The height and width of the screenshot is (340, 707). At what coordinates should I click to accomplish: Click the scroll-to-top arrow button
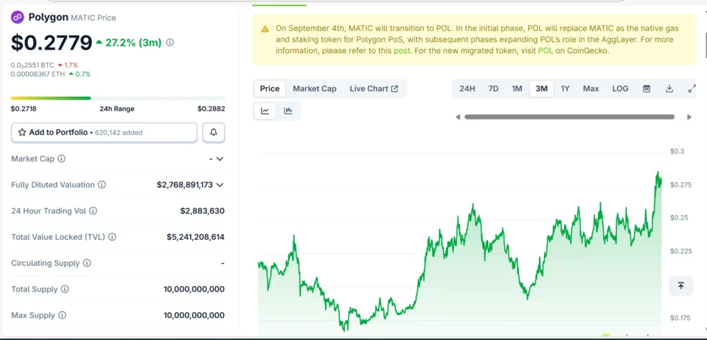coord(681,286)
